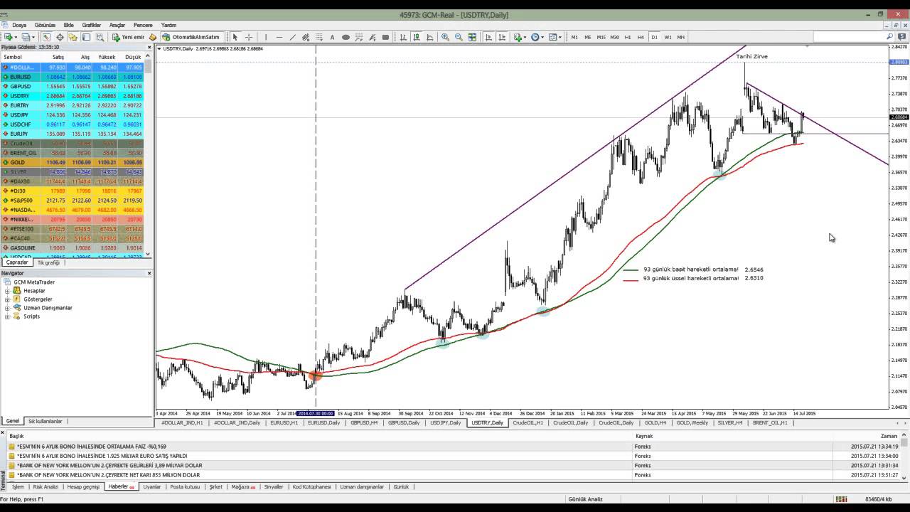Toggle the Market Watch panel icon
The image size is (910, 512).
coord(46,37)
